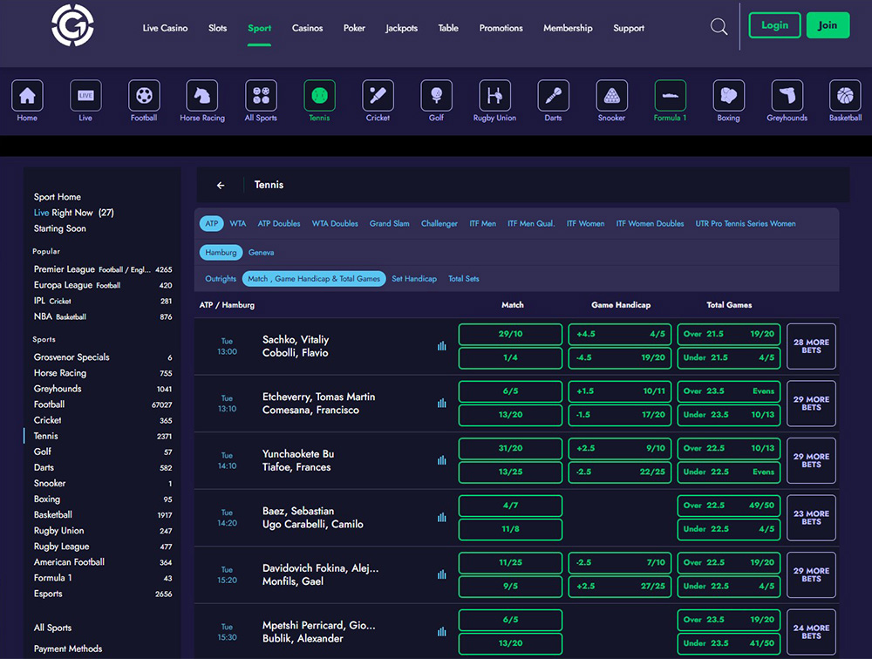Open 24 More Bets for Bublik match
This screenshot has width=872, height=659.
811,632
